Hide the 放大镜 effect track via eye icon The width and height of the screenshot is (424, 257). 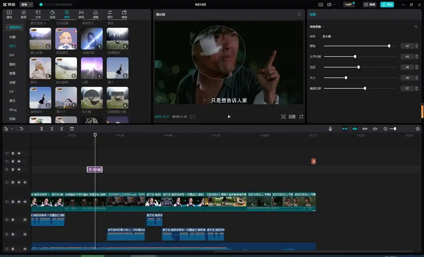tap(19, 169)
